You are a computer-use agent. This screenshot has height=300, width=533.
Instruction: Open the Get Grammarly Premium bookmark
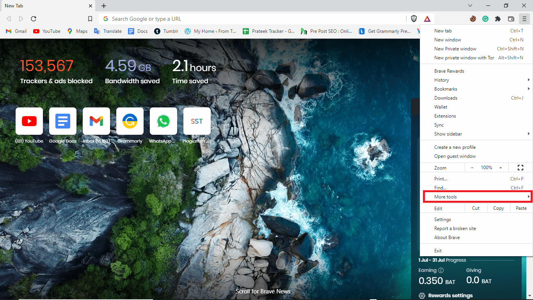tap(385, 31)
